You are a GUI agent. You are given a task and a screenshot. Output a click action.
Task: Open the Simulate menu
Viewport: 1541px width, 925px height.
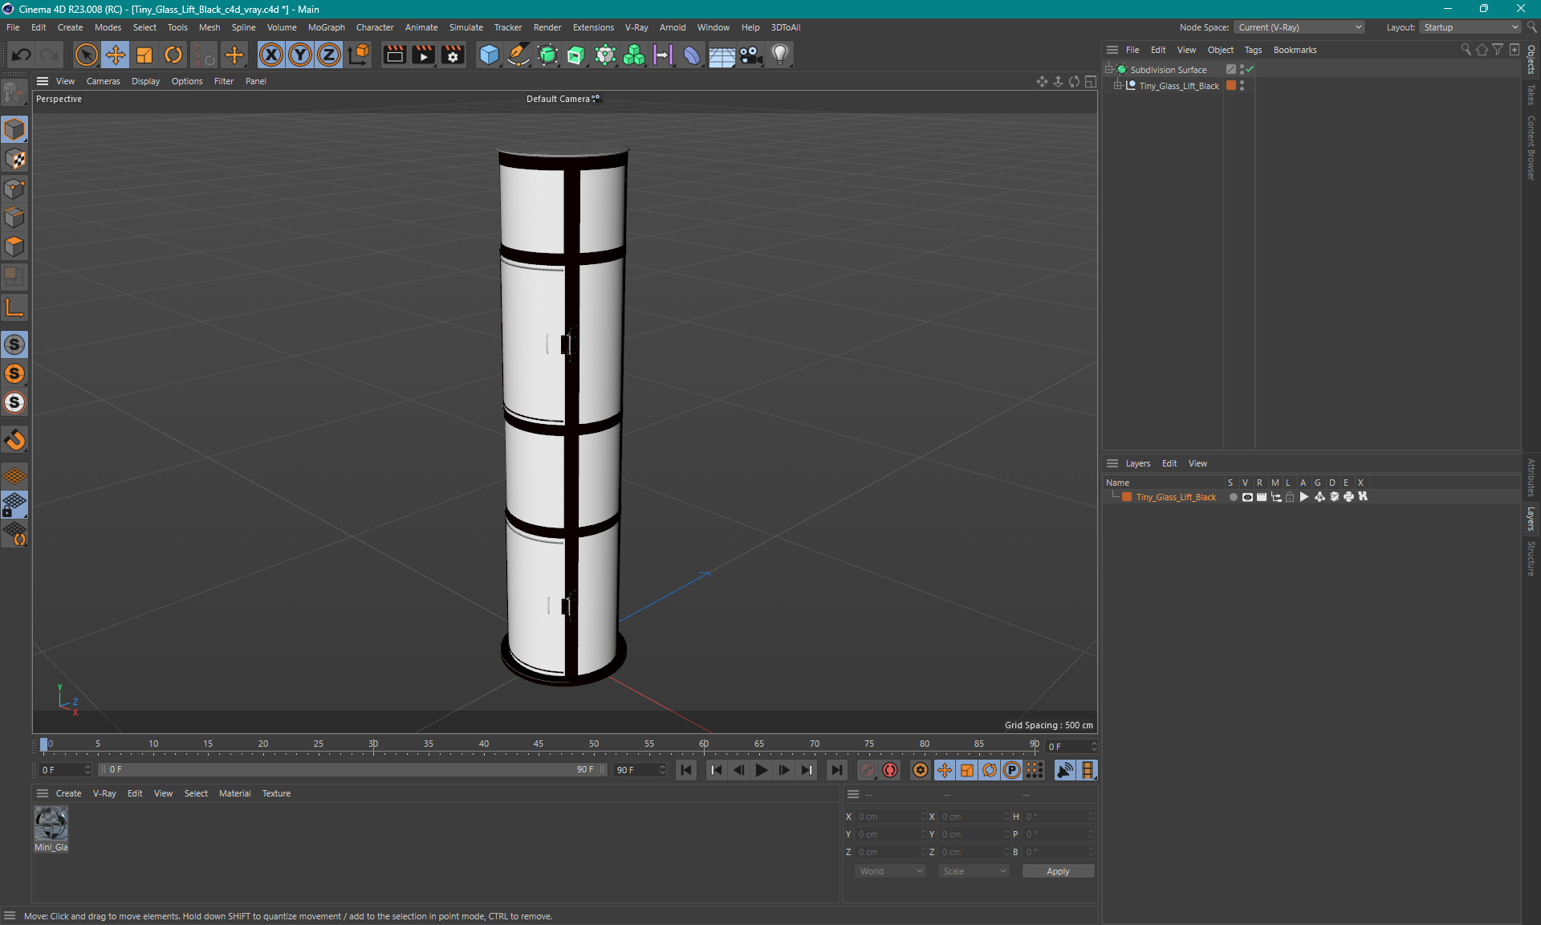click(x=466, y=27)
